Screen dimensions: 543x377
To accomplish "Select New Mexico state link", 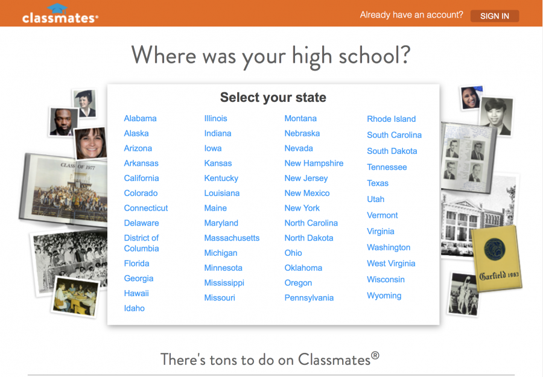I will click(307, 193).
